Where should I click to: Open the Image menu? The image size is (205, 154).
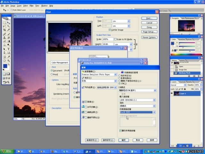13,6
